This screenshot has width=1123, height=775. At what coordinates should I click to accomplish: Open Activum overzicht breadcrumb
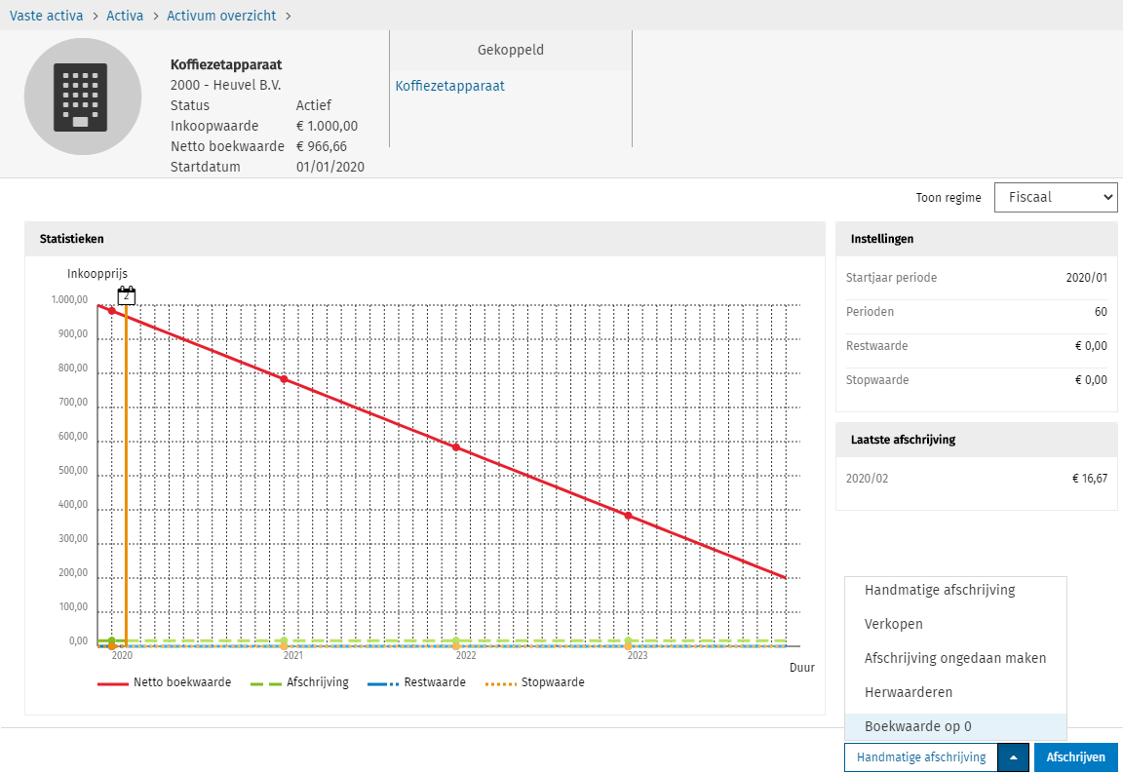pos(221,16)
